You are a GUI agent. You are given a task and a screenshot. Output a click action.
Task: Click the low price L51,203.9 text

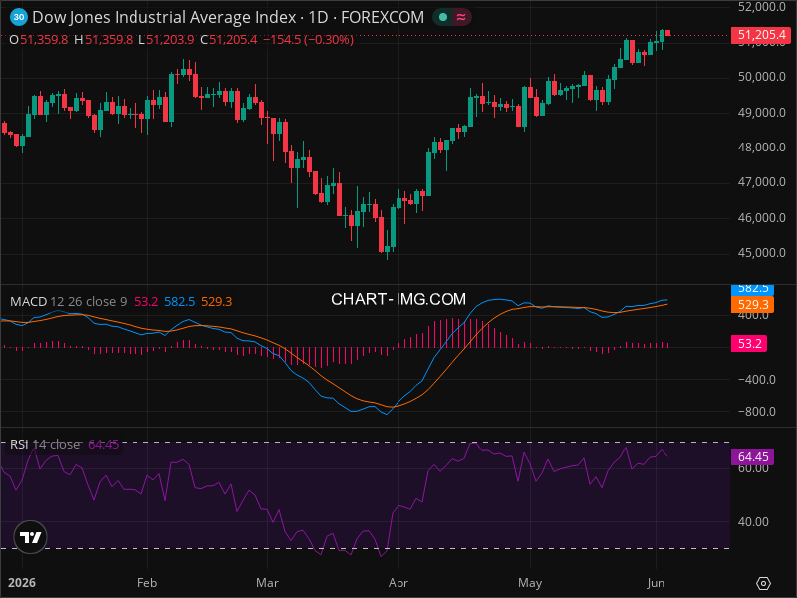(x=166, y=39)
